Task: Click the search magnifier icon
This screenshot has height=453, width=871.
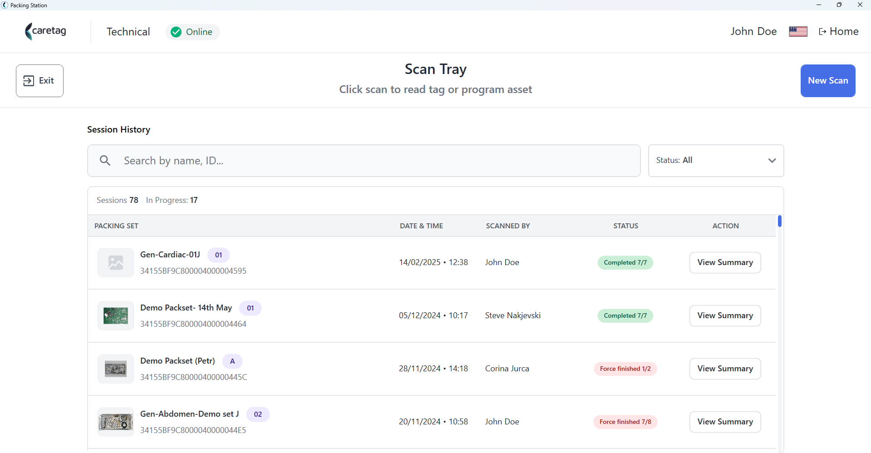Action: [x=105, y=160]
